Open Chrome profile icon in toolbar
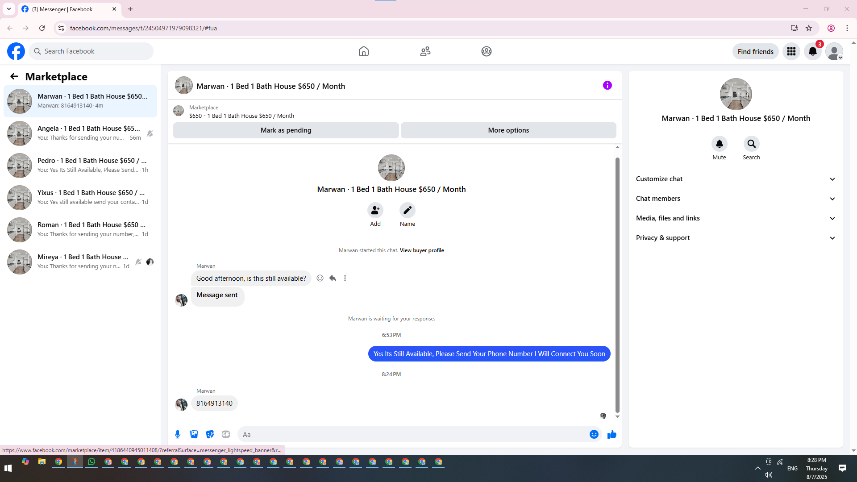 click(x=831, y=28)
